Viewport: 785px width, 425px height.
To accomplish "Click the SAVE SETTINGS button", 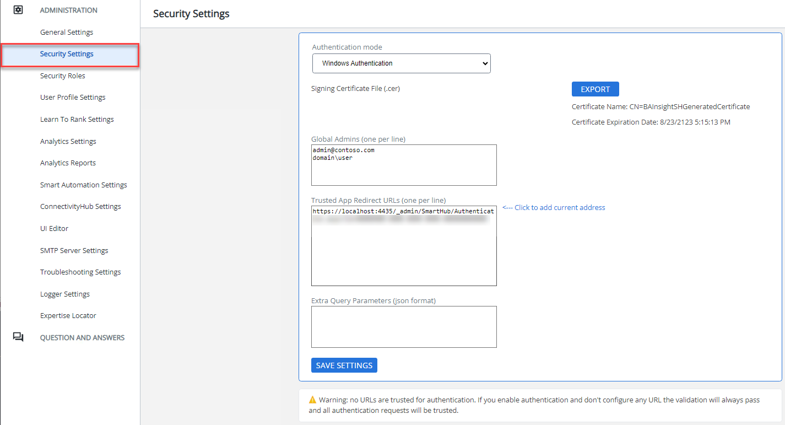I will 344,365.
